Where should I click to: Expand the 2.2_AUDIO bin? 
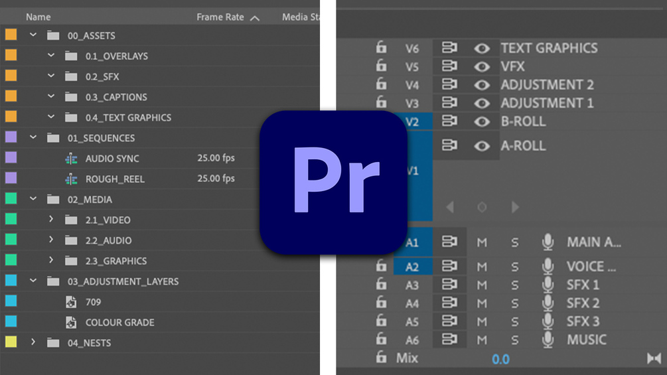pos(51,240)
